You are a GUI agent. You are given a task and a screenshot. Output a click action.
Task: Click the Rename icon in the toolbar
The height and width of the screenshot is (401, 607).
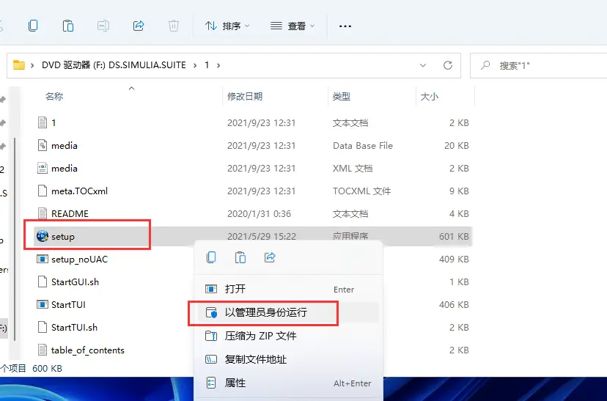103,26
